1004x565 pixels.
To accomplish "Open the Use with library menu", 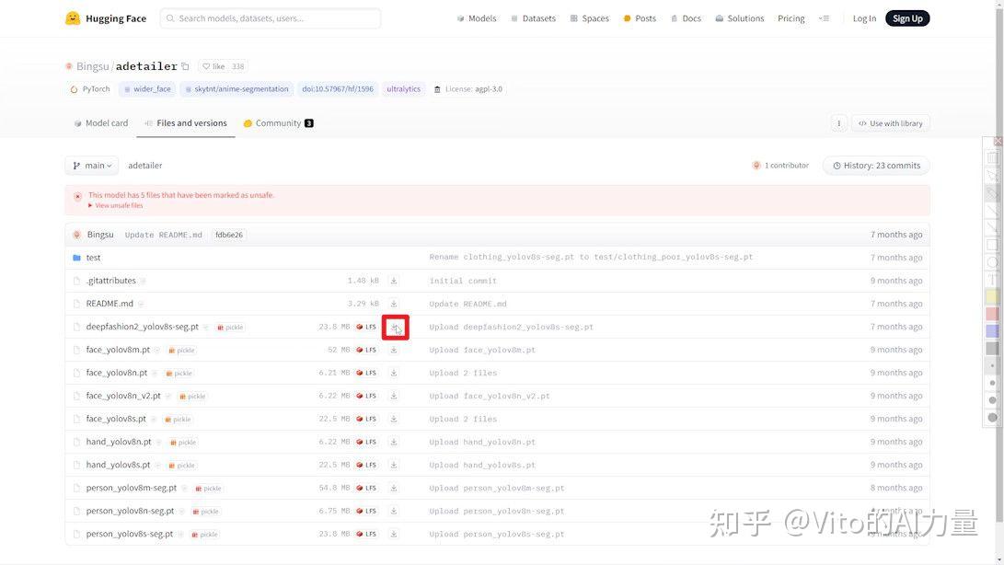I will (890, 123).
